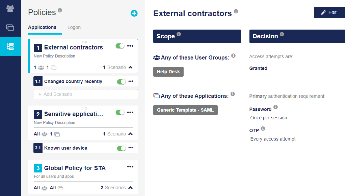Image resolution: width=348 pixels, height=196 pixels.
Task: Select the Applications tab
Action: [42, 27]
